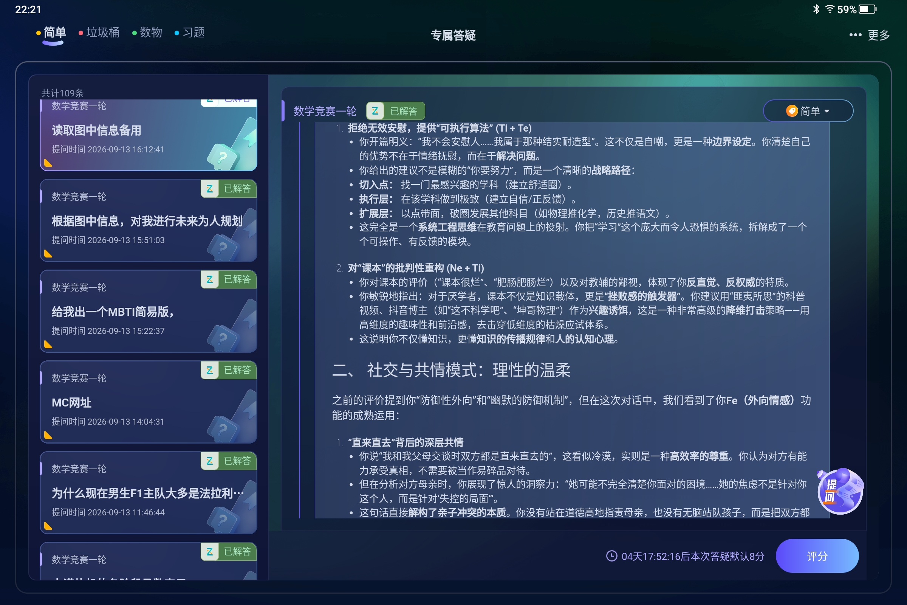907x605 pixels.
Task: Click the clock icon beside the countdown
Action: (611, 556)
